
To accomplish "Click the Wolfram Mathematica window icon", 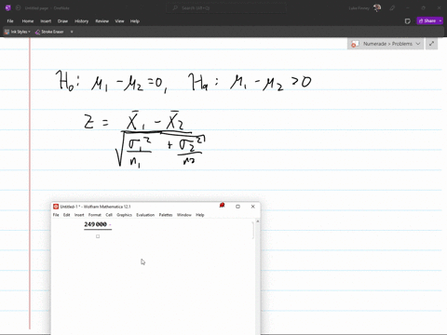I will click(x=56, y=207).
